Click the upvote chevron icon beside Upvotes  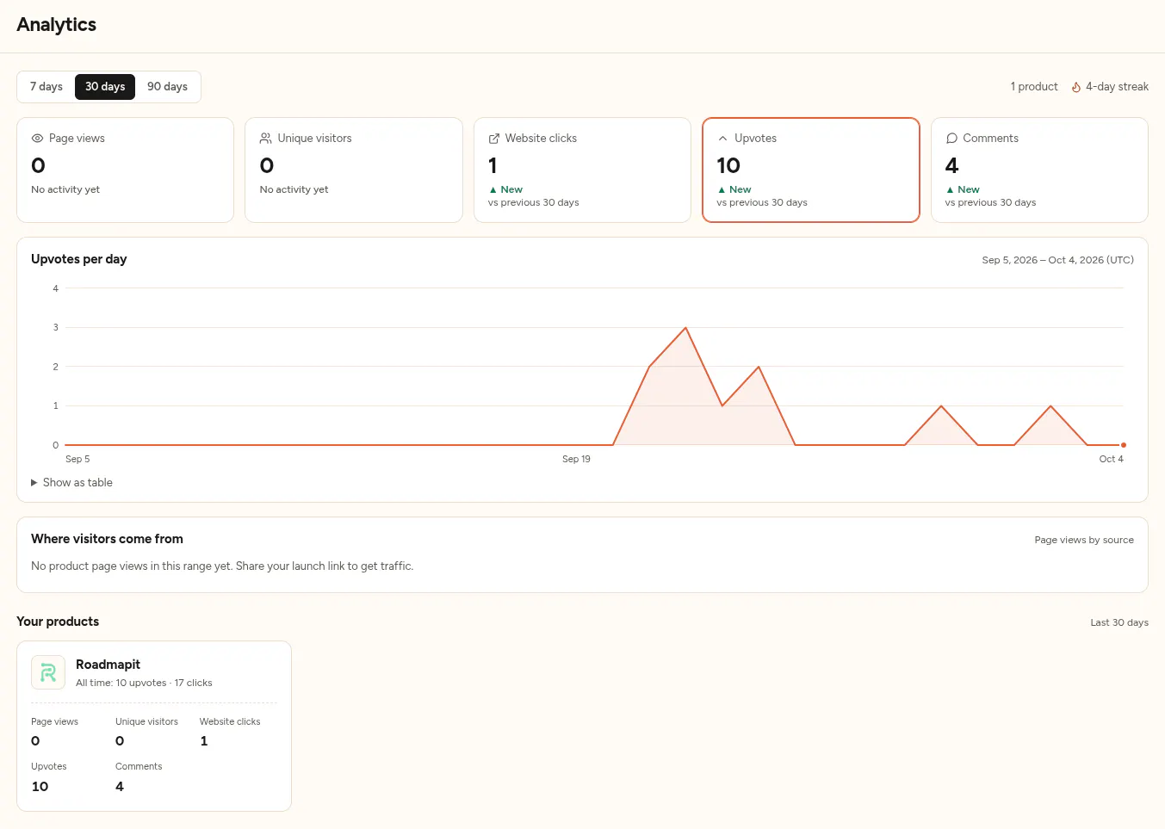click(722, 138)
